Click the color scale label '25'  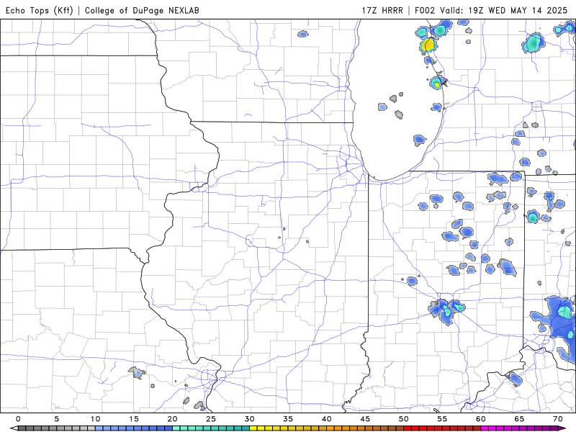tap(211, 419)
